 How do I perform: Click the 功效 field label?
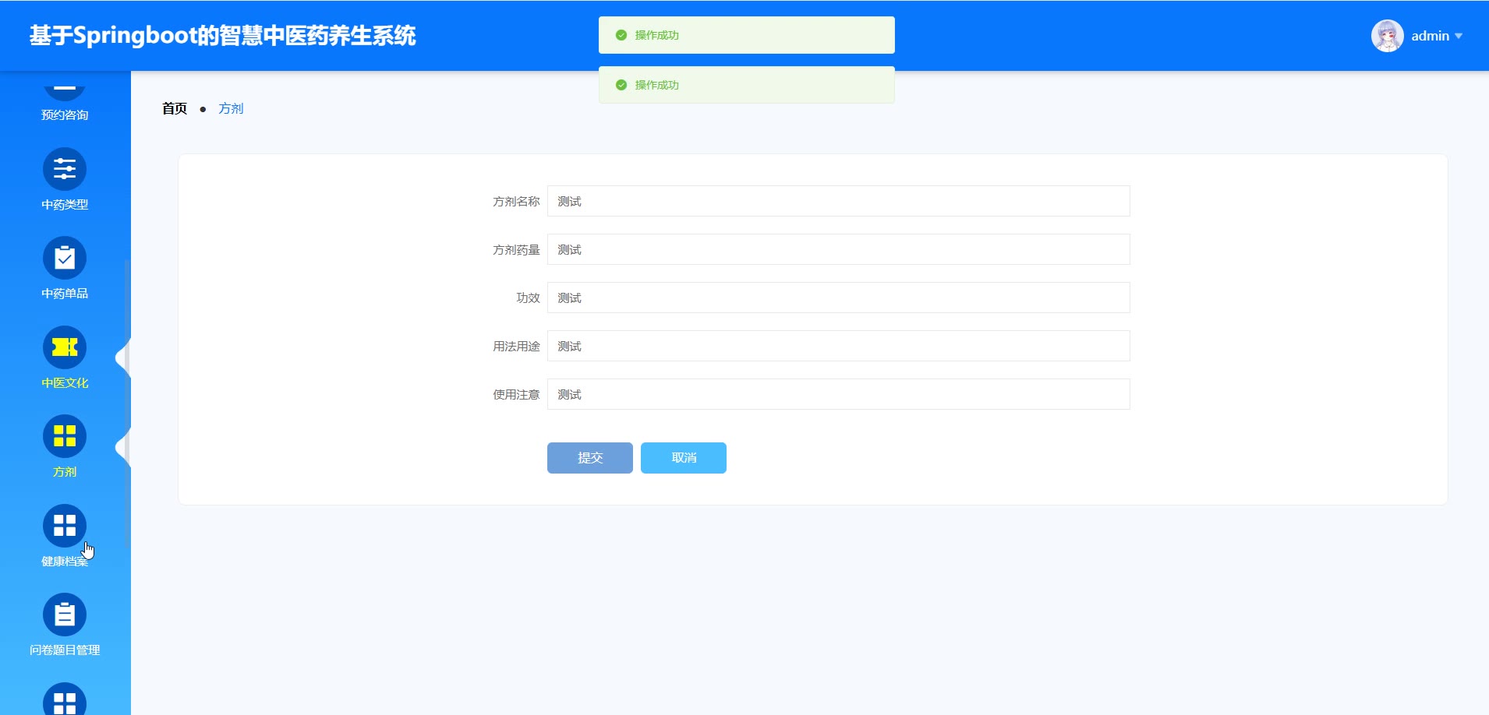point(528,298)
